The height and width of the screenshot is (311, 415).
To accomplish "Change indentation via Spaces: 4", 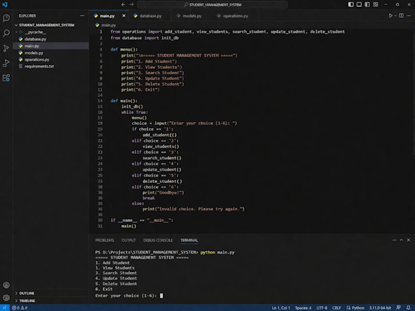I will pos(303,308).
